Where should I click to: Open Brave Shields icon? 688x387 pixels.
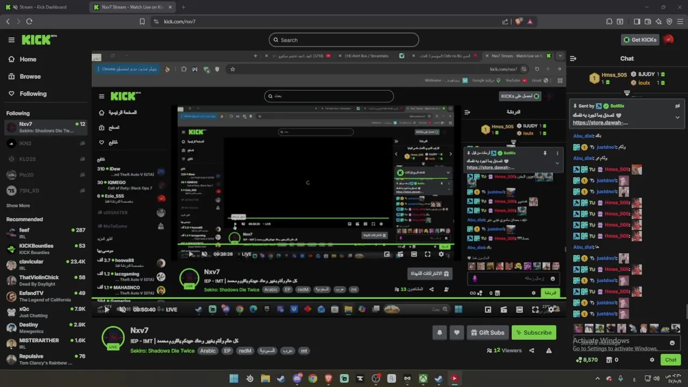518,21
